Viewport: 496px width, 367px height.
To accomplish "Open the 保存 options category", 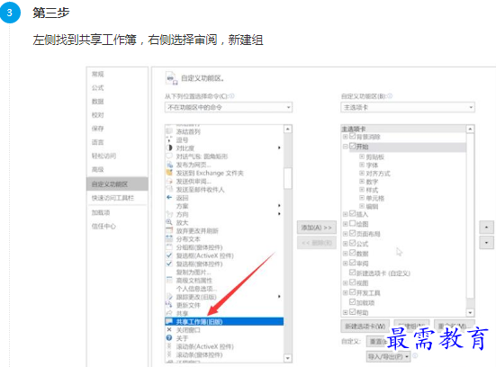I will pos(98,129).
